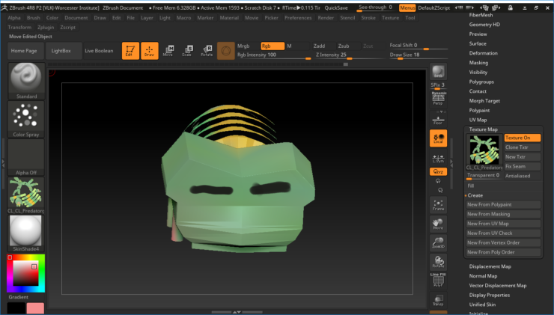Disable the Texture On toggle
This screenshot has height=315, width=554.
point(521,138)
